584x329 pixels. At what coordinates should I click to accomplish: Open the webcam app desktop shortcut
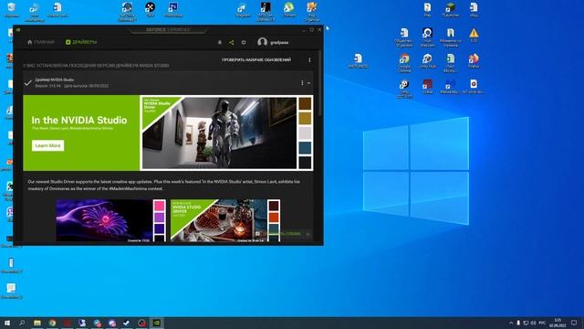(427, 37)
